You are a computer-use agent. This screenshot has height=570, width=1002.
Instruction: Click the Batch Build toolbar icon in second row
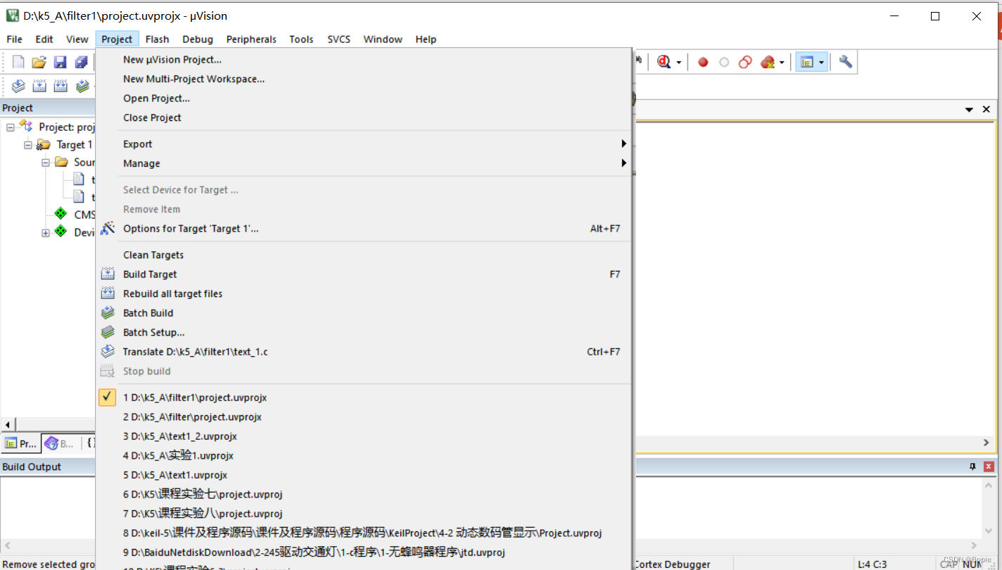[x=82, y=86]
